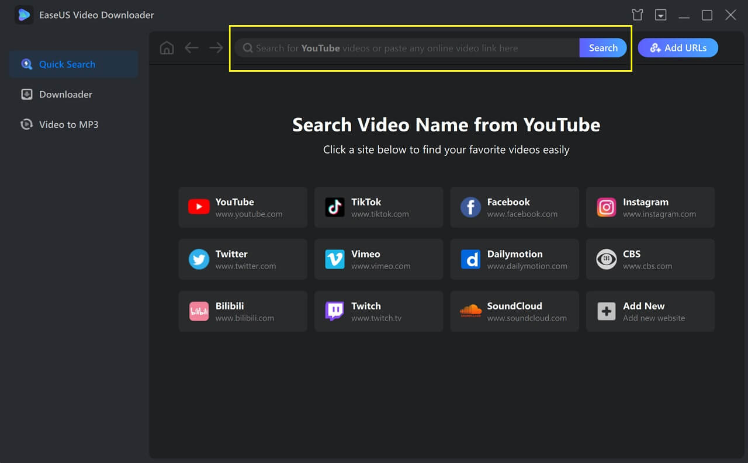Open the www.cbs.com site link
Screen dimensions: 748x463
pyautogui.click(x=647, y=266)
